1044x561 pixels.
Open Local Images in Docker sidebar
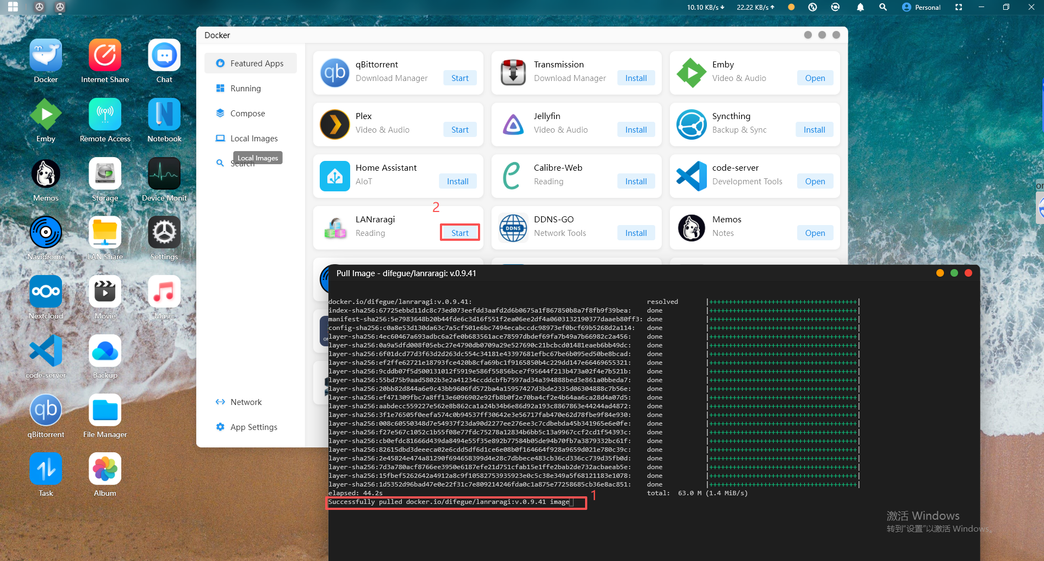pyautogui.click(x=251, y=138)
